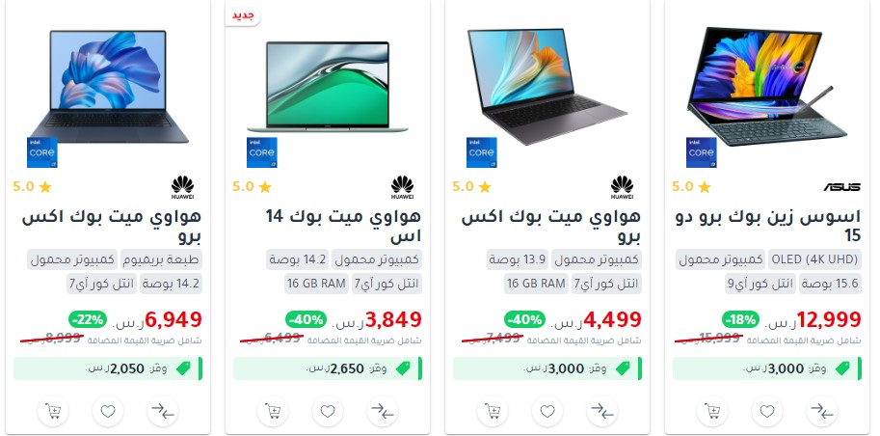Add Huawei MateBook 14s to cart
The height and width of the screenshot is (436, 880).
tap(273, 411)
